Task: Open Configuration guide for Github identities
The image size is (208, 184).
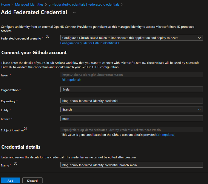Action: coord(88,43)
